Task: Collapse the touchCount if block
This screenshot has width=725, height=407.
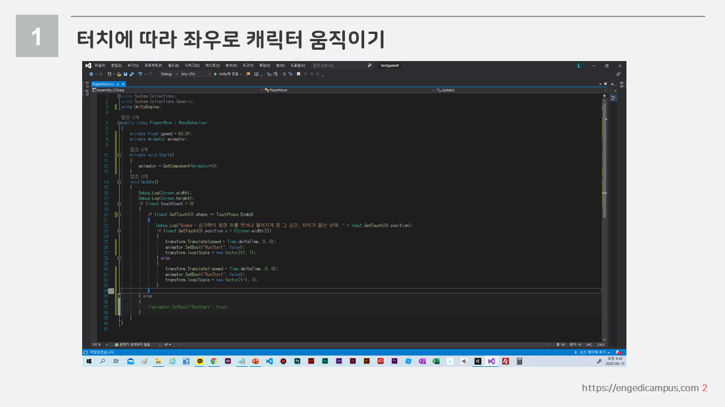Action: (x=119, y=203)
